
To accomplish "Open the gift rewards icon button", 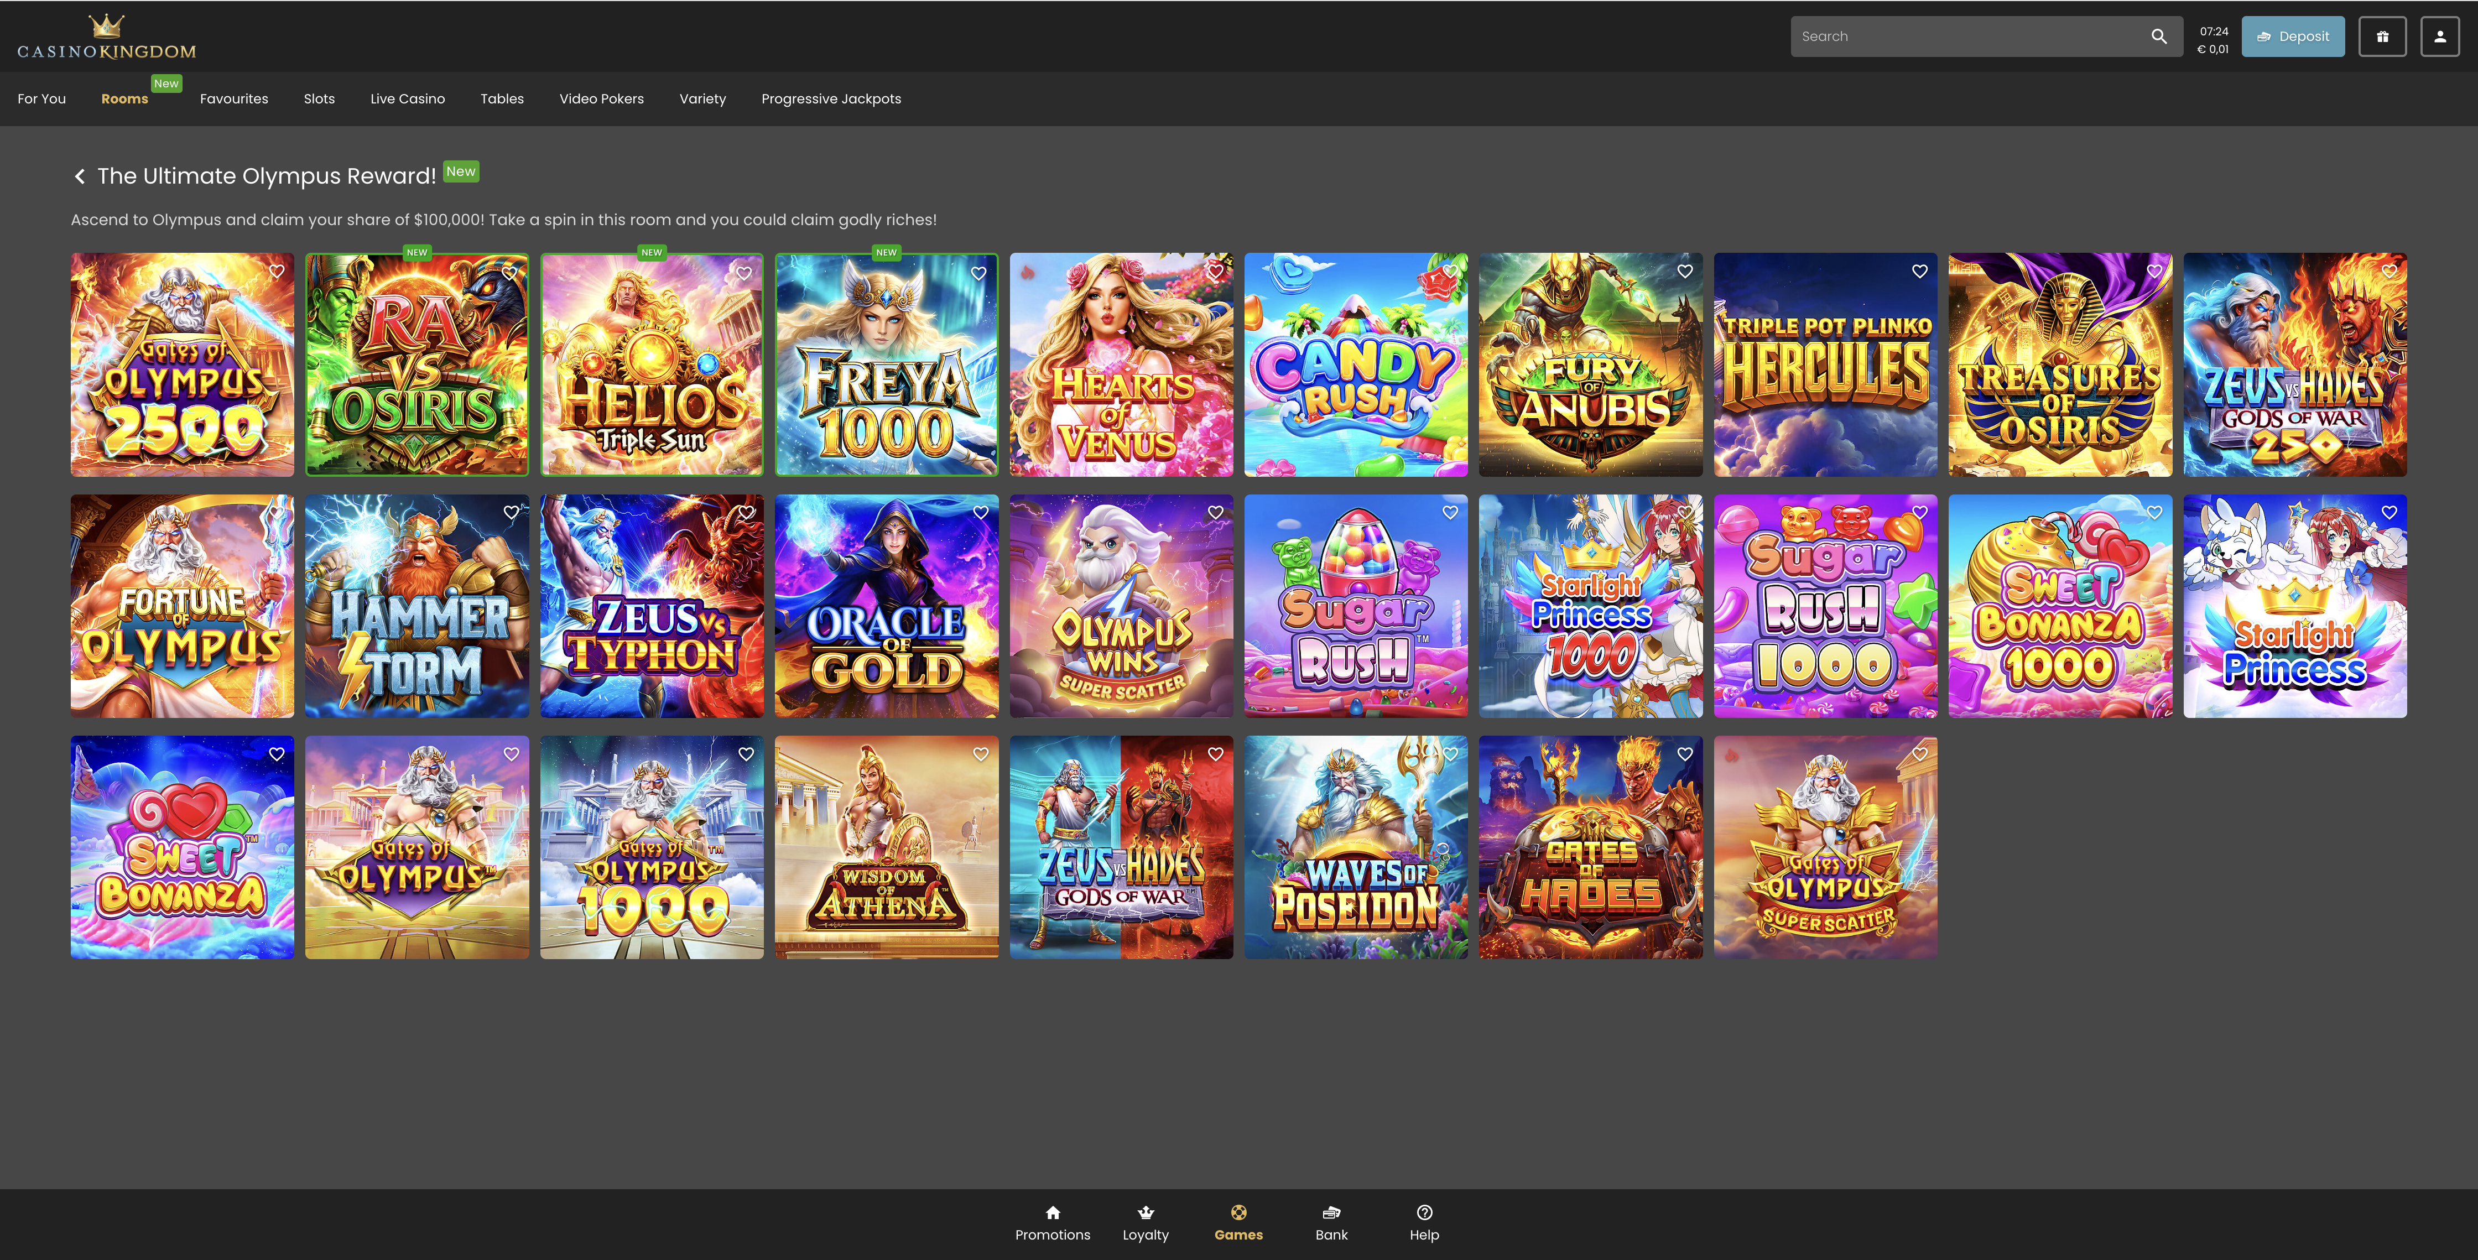I will click(x=2382, y=37).
